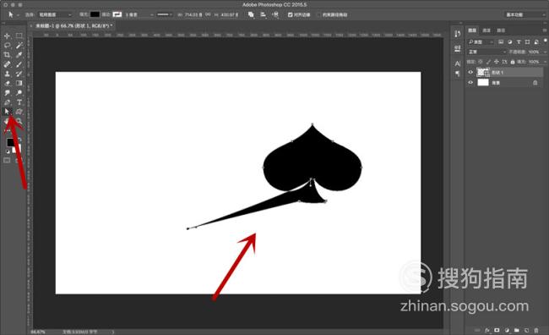Filter layers by type layers
The height and width of the screenshot is (335, 549).
(519, 41)
